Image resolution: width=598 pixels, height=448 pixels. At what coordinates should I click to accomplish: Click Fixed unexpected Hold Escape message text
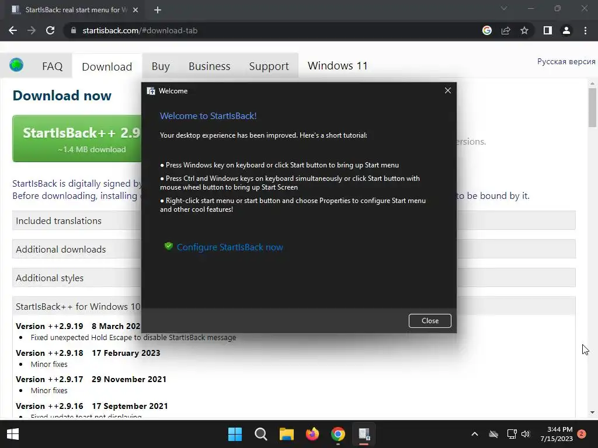(x=133, y=338)
